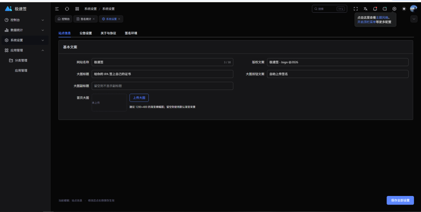Focus the 大图副标题 input field
421x212 pixels.
tap(162, 86)
